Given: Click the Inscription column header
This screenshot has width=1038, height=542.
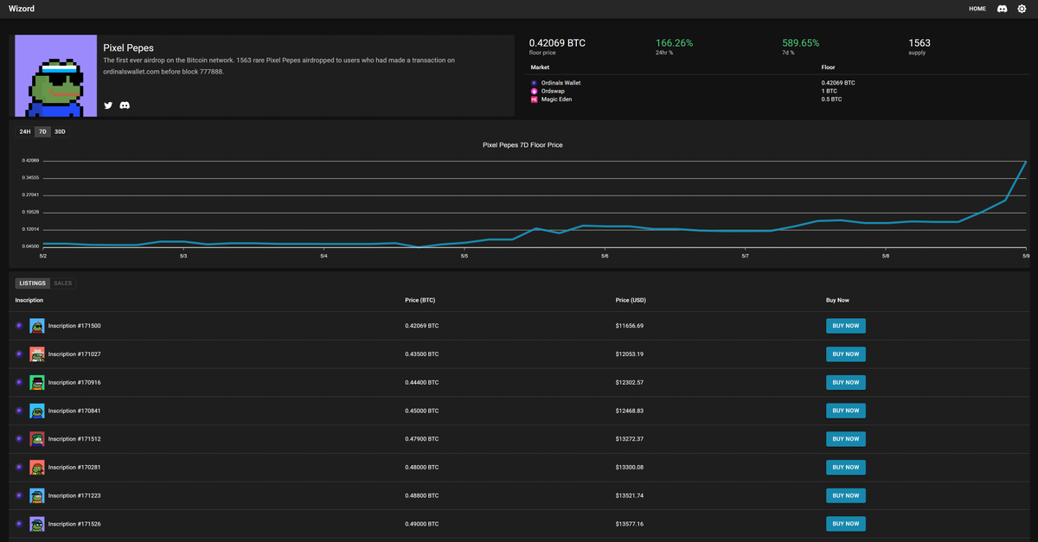Looking at the screenshot, I should (29, 300).
